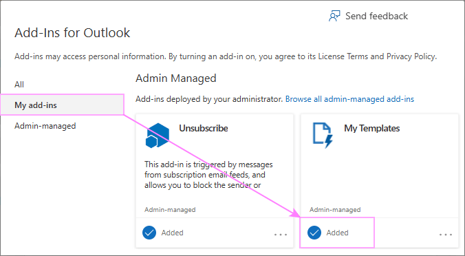This screenshot has height=256, width=465.
Task: Open the Admin-managed category
Action: [x=45, y=126]
